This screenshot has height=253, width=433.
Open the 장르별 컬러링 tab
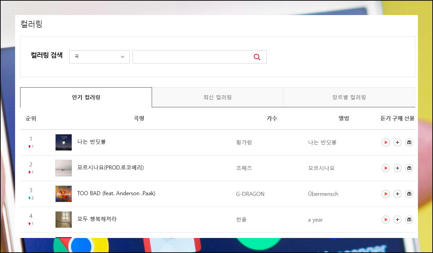pyautogui.click(x=349, y=97)
